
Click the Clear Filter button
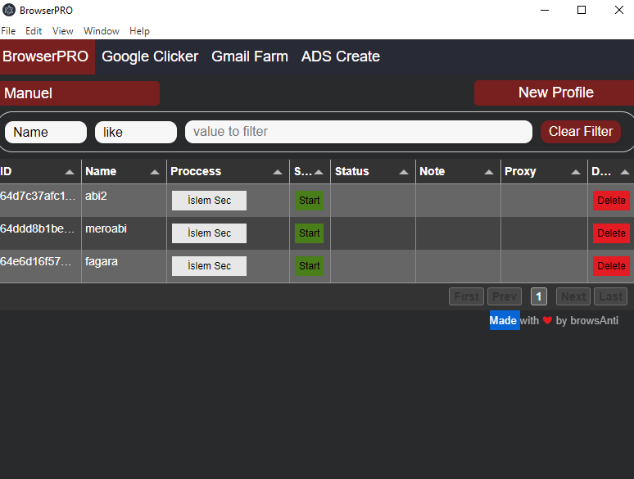click(581, 132)
